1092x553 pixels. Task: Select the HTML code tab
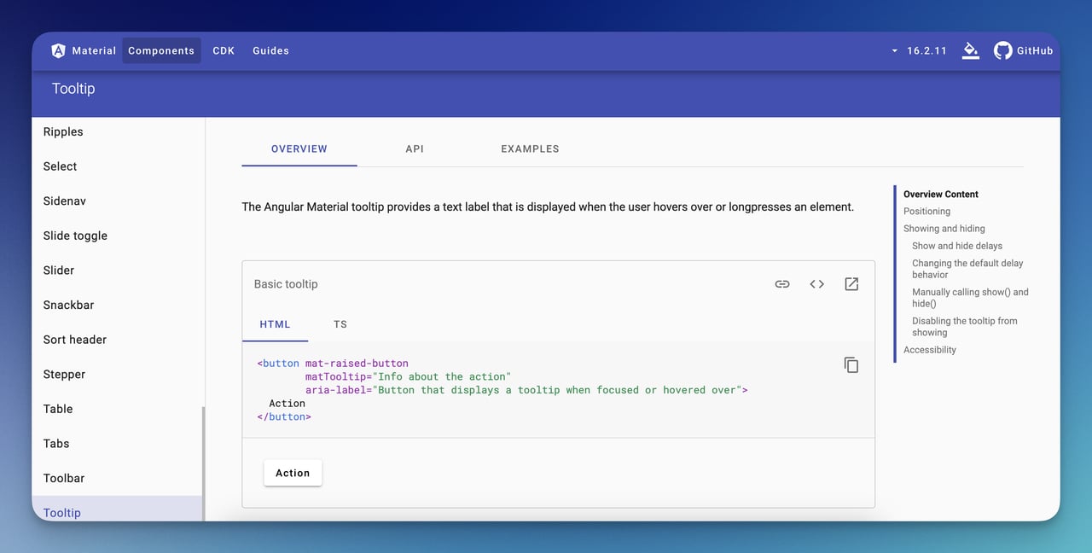click(275, 324)
